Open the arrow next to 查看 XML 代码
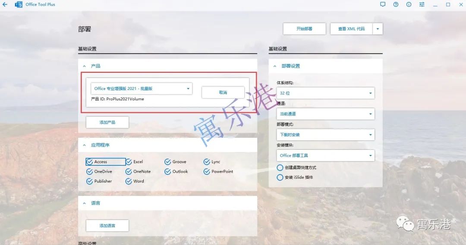The image size is (466, 245). click(x=378, y=29)
